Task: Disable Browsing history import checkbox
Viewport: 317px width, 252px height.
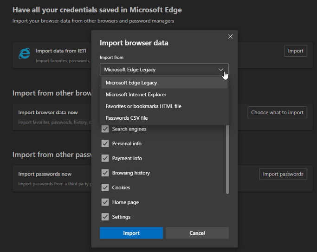Action: coord(105,173)
